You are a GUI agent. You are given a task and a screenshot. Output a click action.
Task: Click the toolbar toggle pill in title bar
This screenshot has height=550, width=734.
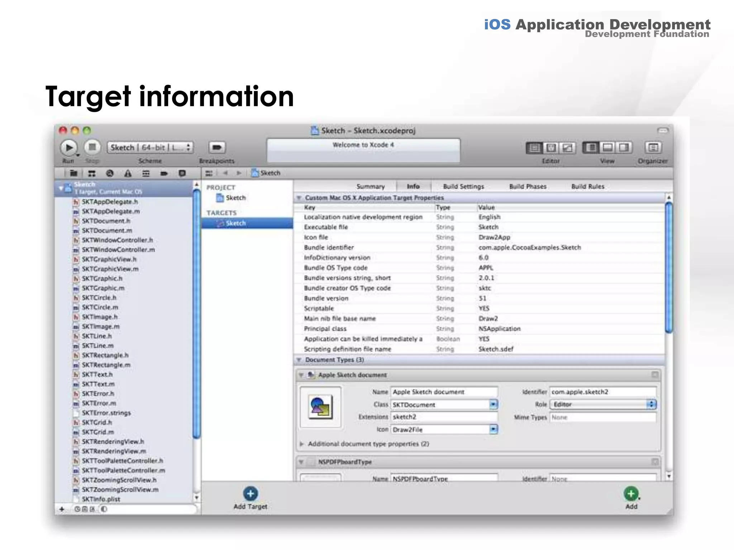[663, 131]
